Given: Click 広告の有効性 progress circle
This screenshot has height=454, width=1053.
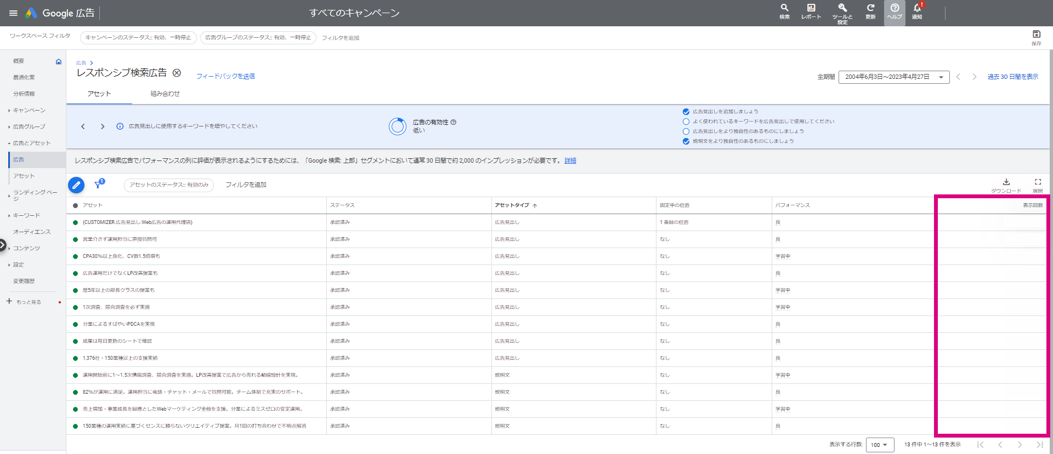Looking at the screenshot, I should coord(398,127).
